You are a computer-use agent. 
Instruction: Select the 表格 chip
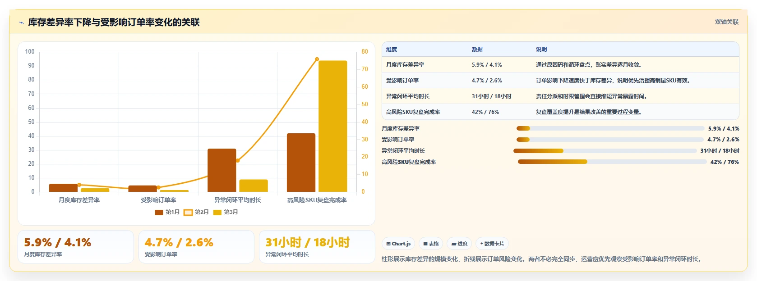tap(431, 244)
